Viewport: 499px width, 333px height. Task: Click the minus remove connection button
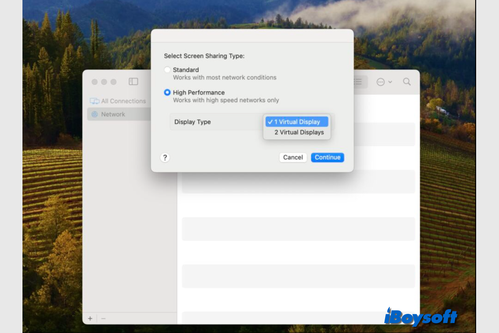point(104,318)
